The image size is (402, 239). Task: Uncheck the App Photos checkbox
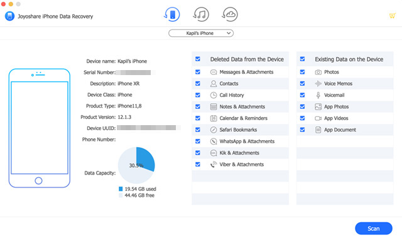click(303, 106)
